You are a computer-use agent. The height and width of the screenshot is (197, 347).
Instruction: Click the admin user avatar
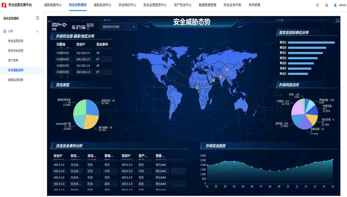click(x=335, y=5)
